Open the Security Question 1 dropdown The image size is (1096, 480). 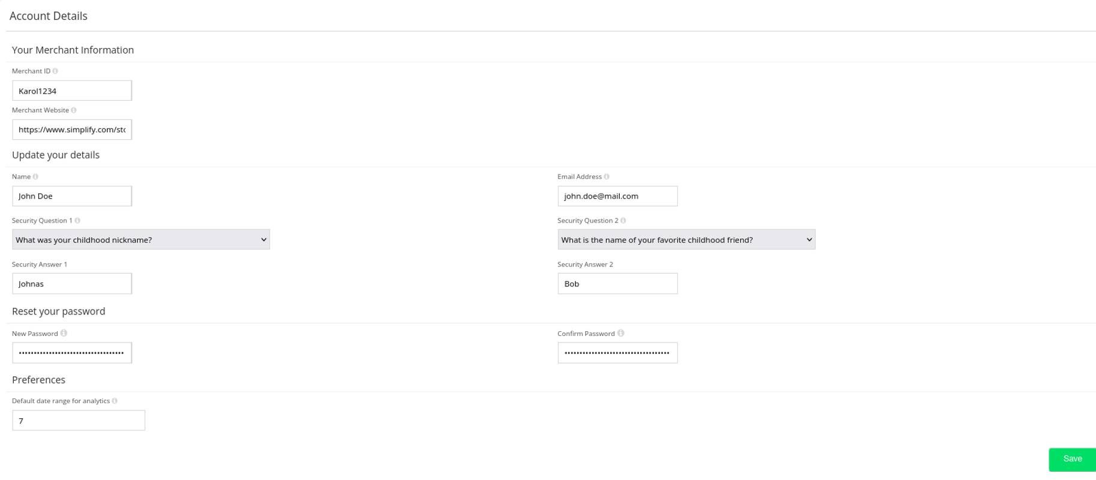point(140,239)
